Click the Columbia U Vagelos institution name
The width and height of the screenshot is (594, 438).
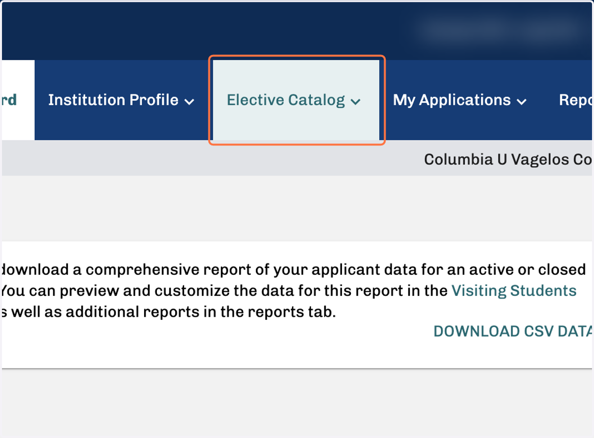(508, 159)
